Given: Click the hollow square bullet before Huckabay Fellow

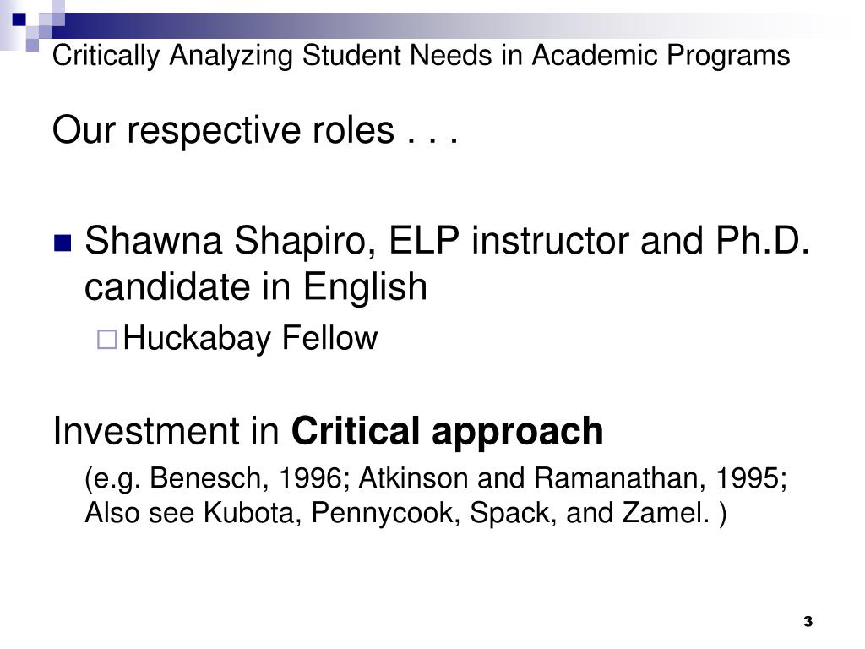Looking at the screenshot, I should [x=107, y=339].
